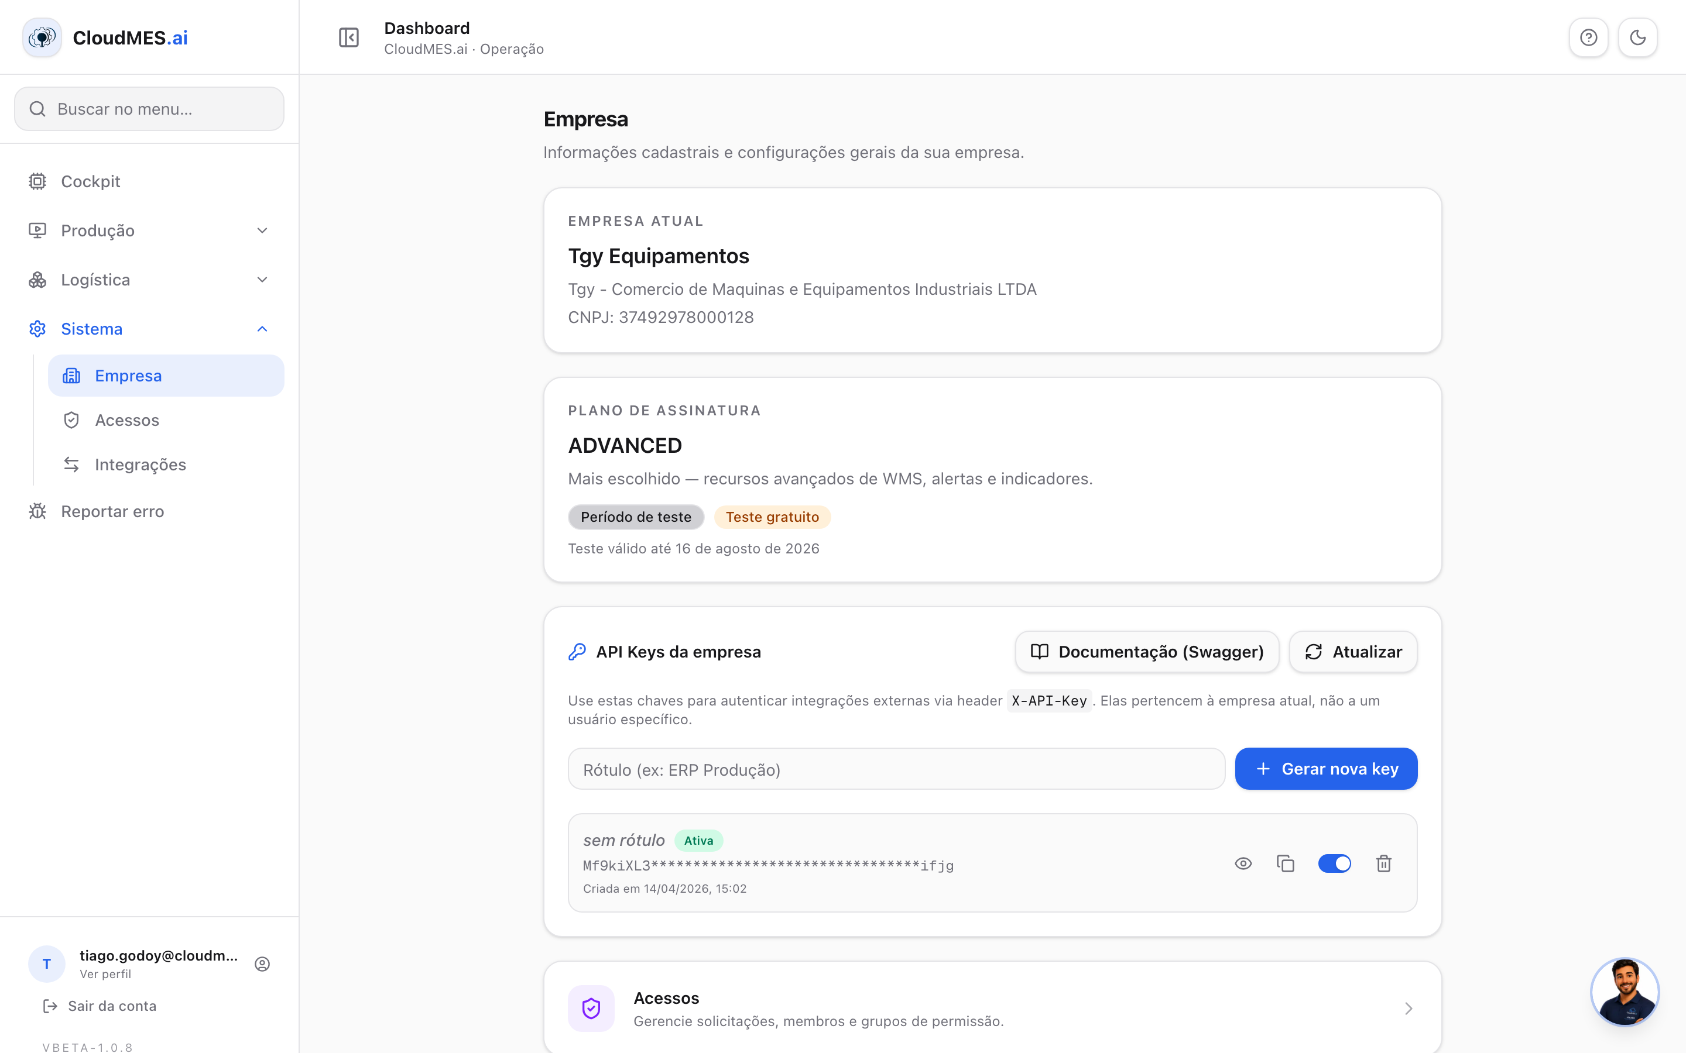The image size is (1686, 1053).
Task: Copy the API key with the copy icon
Action: (x=1286, y=863)
